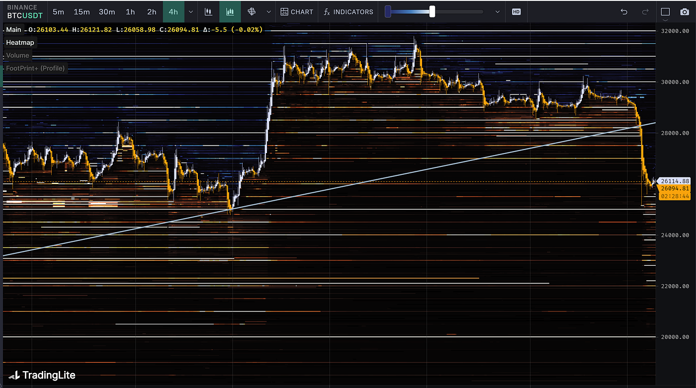The image size is (696, 388).
Task: Click the C:26094.81 close value
Action: coord(180,30)
